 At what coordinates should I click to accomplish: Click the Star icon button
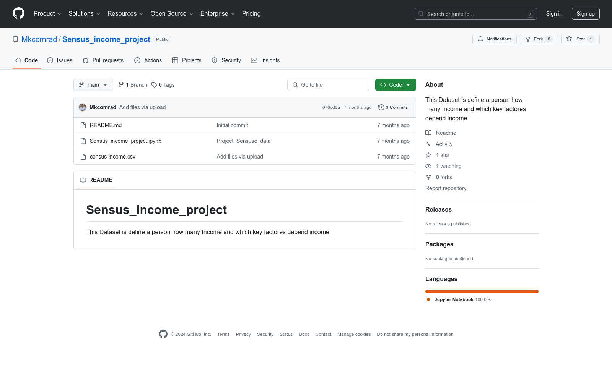(x=569, y=39)
